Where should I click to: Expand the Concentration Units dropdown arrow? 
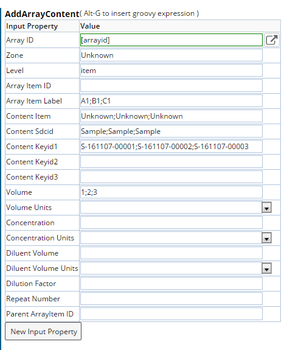pyautogui.click(x=266, y=238)
